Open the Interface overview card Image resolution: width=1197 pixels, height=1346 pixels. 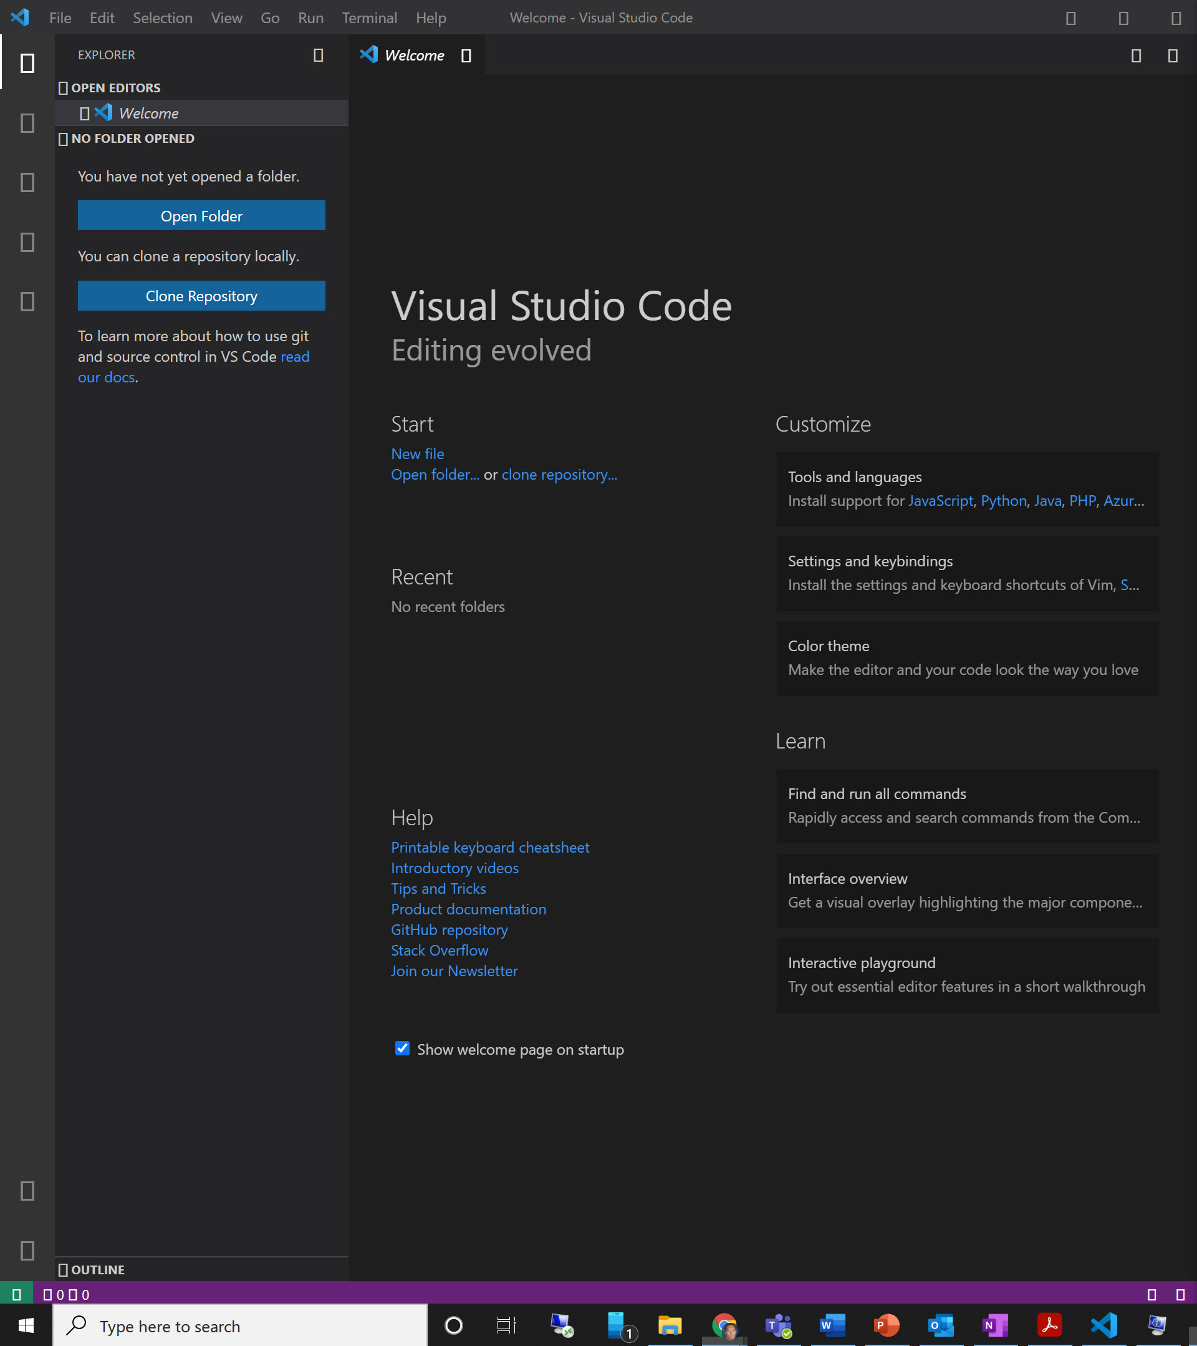[968, 890]
